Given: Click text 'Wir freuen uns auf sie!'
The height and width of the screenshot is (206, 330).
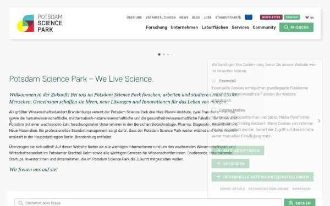Looking at the screenshot, I should pyautogui.click(x=33, y=169).
